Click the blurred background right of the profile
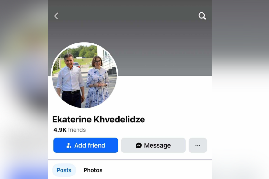Screen dimensions: 269x179 click(x=240, y=89)
